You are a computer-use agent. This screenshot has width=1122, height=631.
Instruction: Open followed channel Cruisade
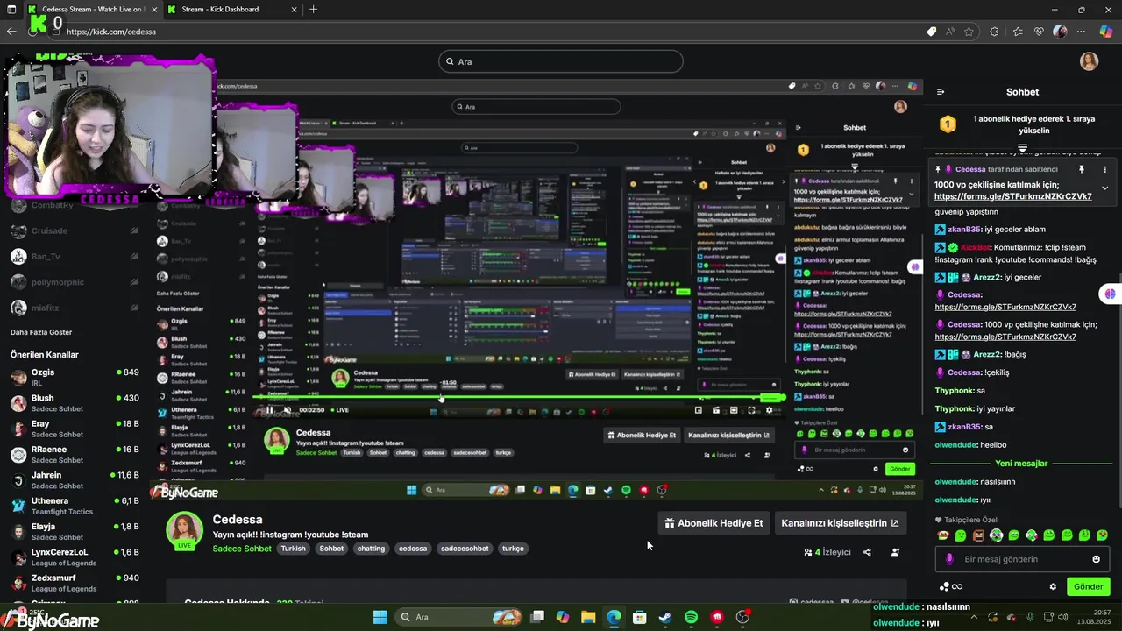[x=75, y=231]
